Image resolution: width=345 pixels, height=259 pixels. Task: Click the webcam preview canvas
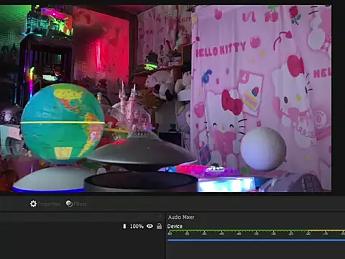tap(165, 99)
